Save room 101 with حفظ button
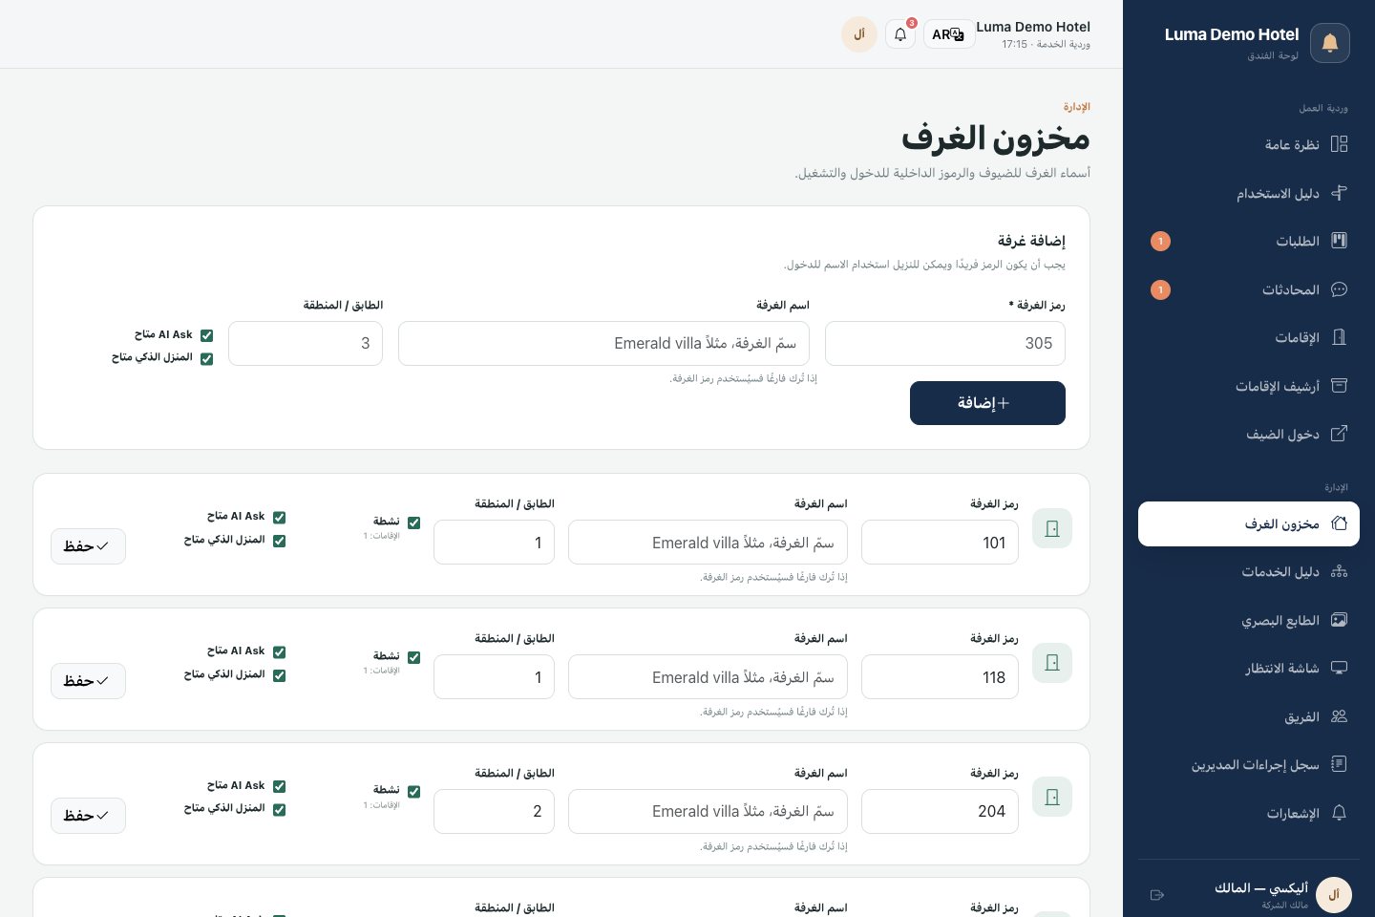 (88, 546)
